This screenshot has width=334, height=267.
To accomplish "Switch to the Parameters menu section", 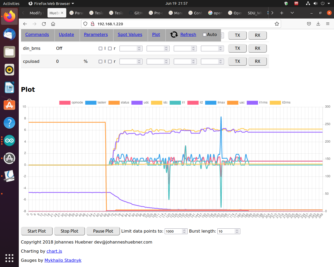I will pyautogui.click(x=96, y=34).
